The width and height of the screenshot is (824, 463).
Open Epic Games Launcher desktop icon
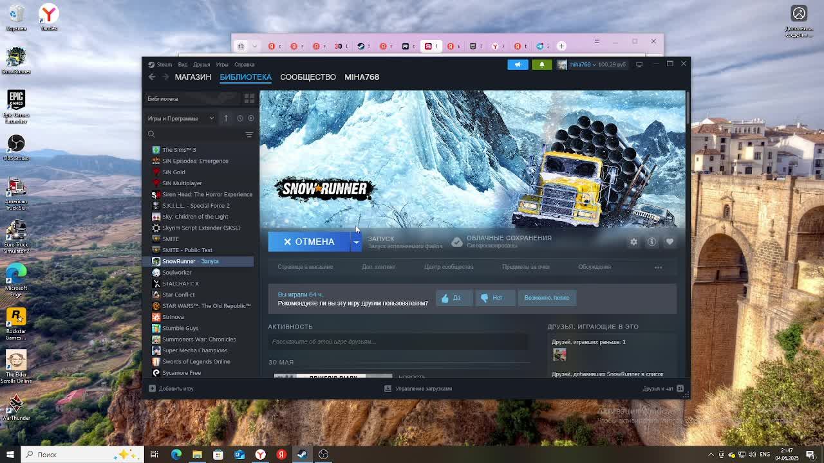[x=16, y=106]
